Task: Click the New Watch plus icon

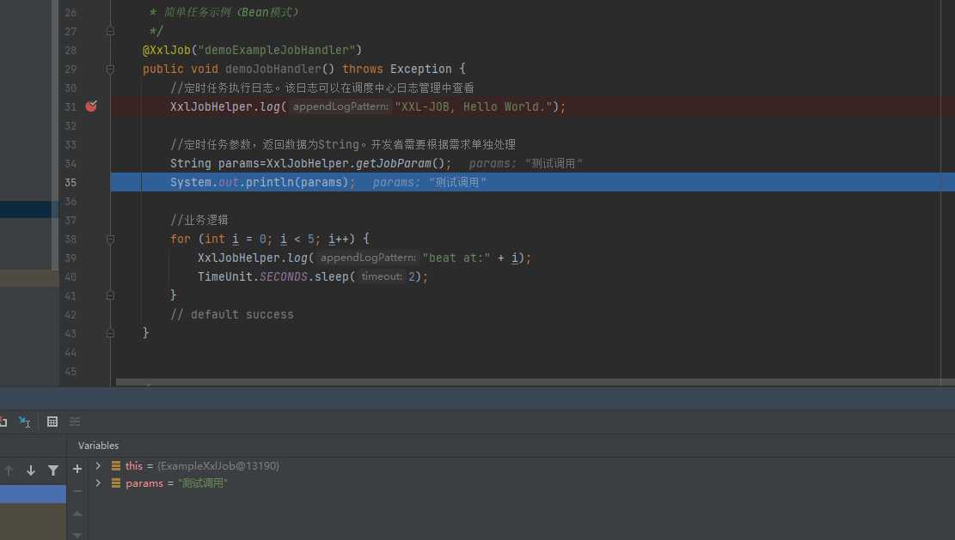Action: (77, 470)
